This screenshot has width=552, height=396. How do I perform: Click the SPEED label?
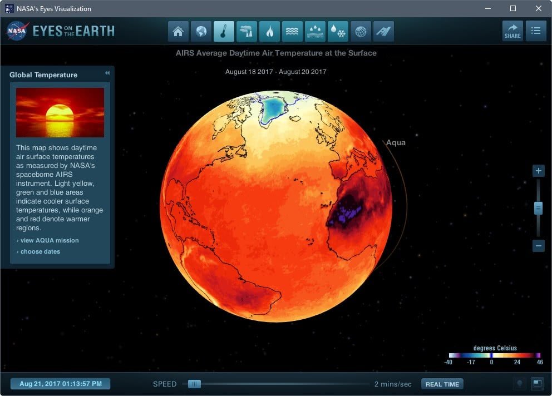165,384
